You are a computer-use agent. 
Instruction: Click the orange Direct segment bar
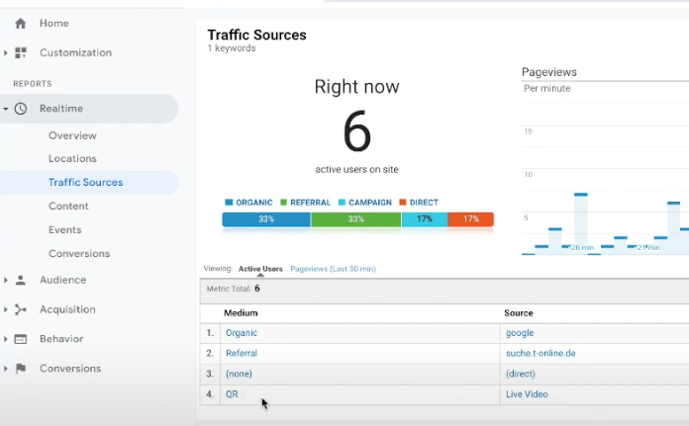[x=470, y=219]
